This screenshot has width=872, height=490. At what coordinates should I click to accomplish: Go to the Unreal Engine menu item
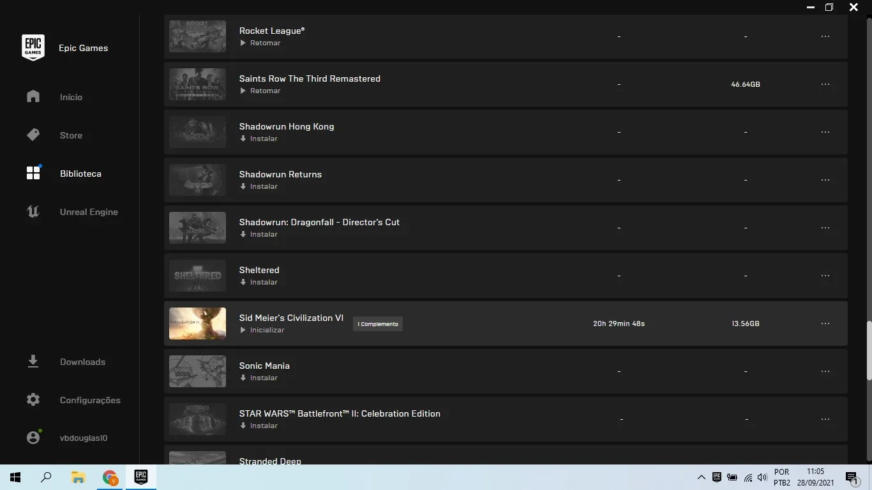89,212
